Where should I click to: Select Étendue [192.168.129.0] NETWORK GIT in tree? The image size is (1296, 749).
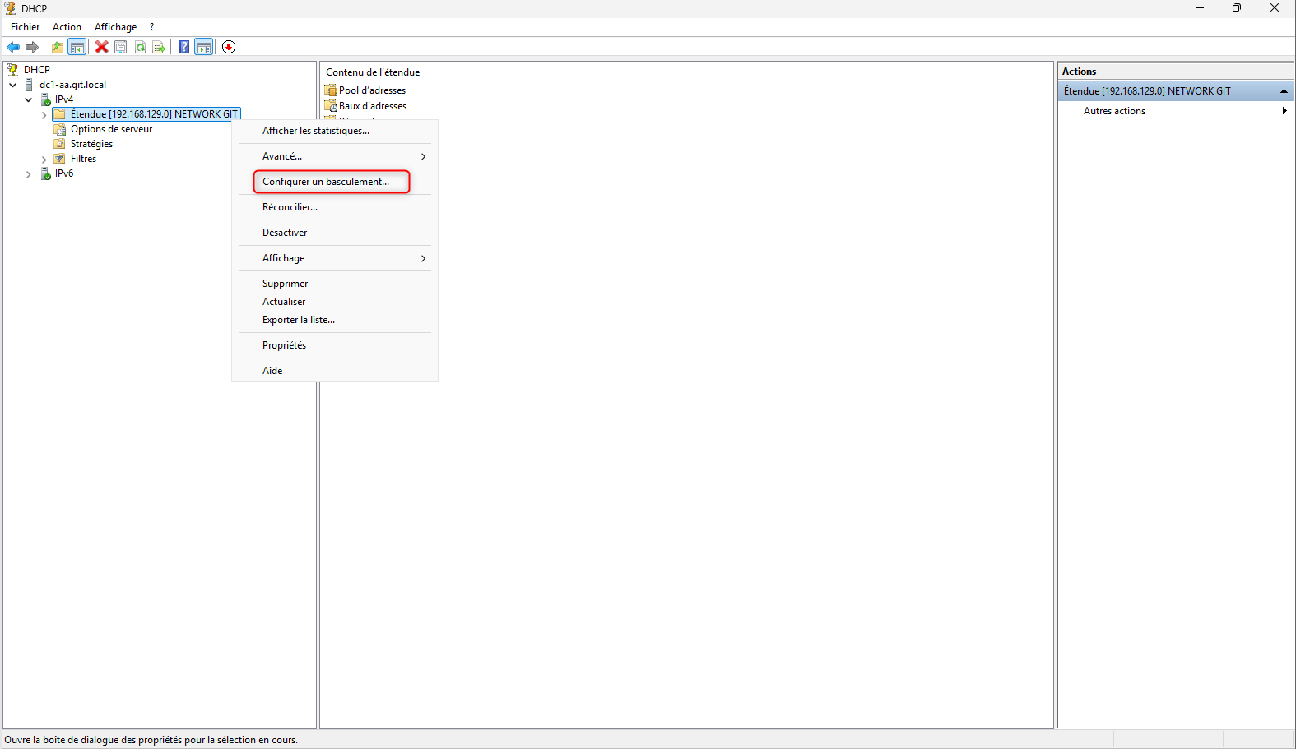(x=154, y=114)
